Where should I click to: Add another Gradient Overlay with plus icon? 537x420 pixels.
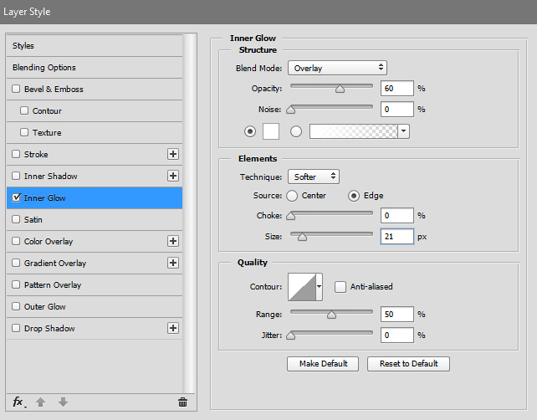coord(173,263)
